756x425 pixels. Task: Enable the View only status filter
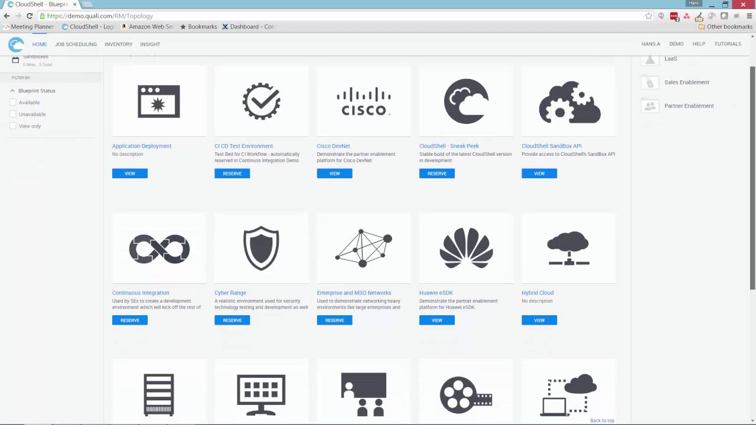[13, 126]
